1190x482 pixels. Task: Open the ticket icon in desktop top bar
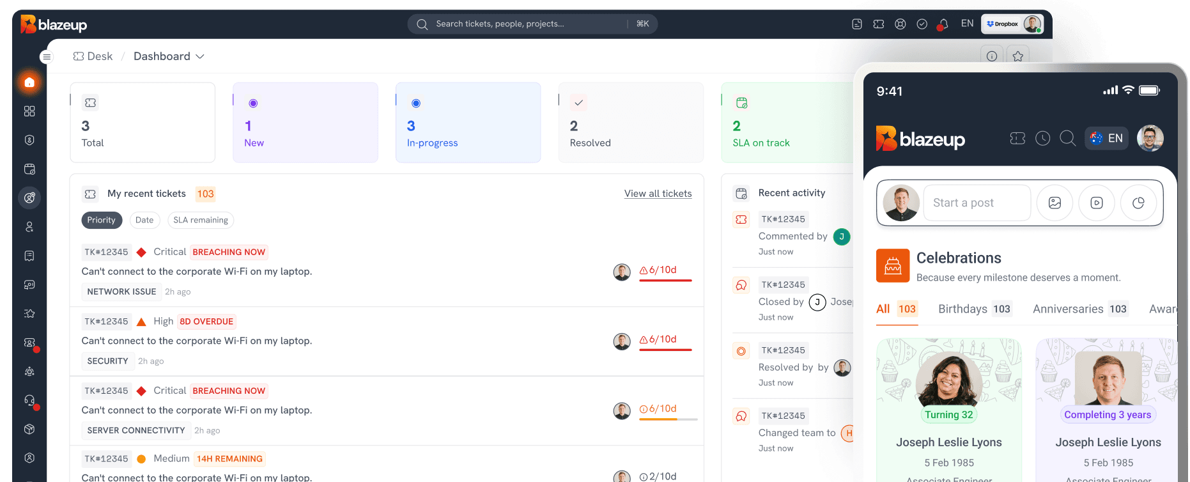click(879, 24)
